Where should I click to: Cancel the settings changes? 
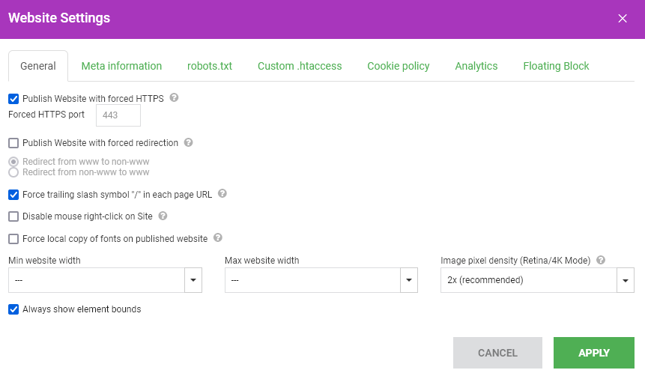[497, 353]
